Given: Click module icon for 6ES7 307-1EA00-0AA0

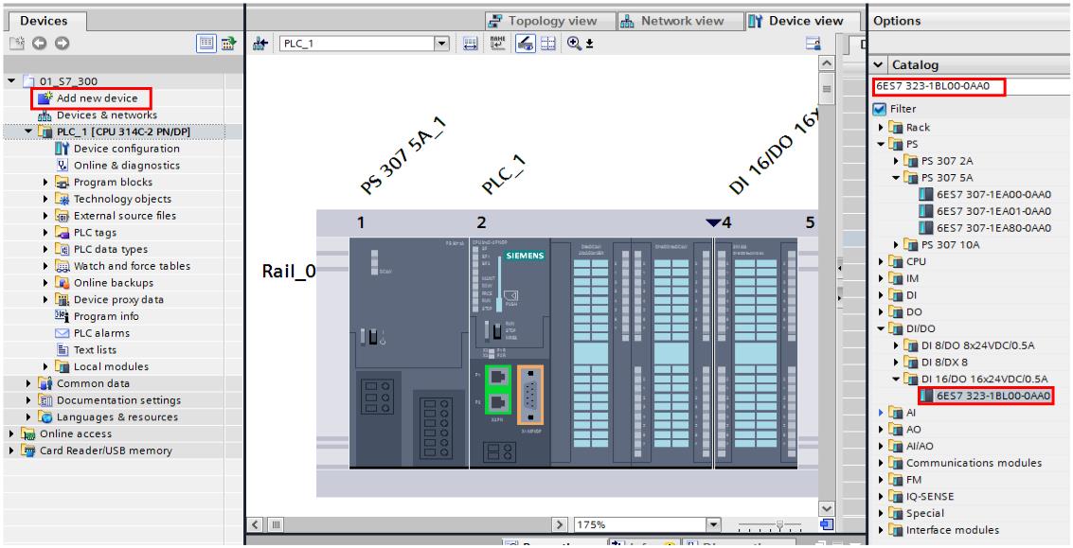Looking at the screenshot, I should pyautogui.click(x=926, y=194).
